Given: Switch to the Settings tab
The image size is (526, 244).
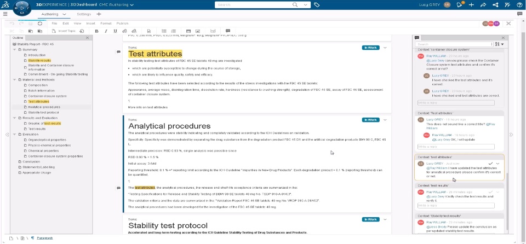Looking at the screenshot, I should (84, 14).
